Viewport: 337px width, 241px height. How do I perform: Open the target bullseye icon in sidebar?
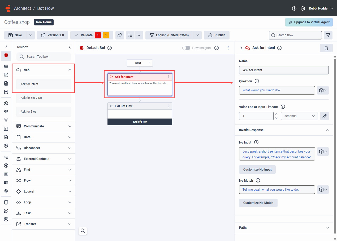pos(6,75)
